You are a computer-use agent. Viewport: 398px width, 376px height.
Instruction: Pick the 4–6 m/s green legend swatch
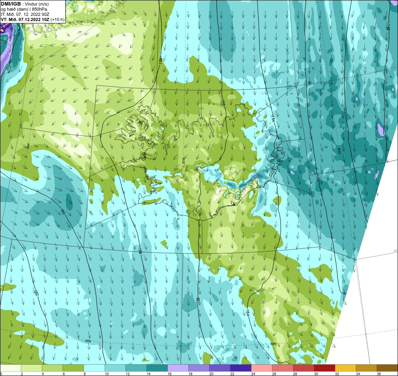pyautogui.click(x=52, y=368)
